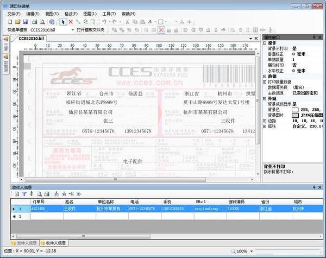Image resolution: width=326 pixels, height=258 pixels.
Task: Select the diagonal line drawing tool
Action: coord(78,22)
